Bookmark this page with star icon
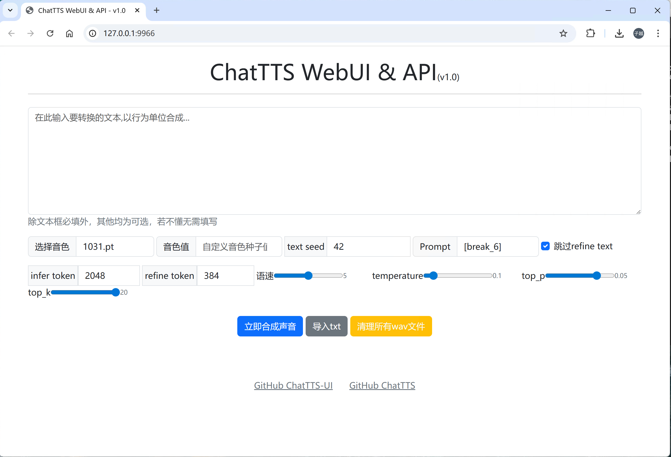Screen dimensions: 671x457 point(563,34)
